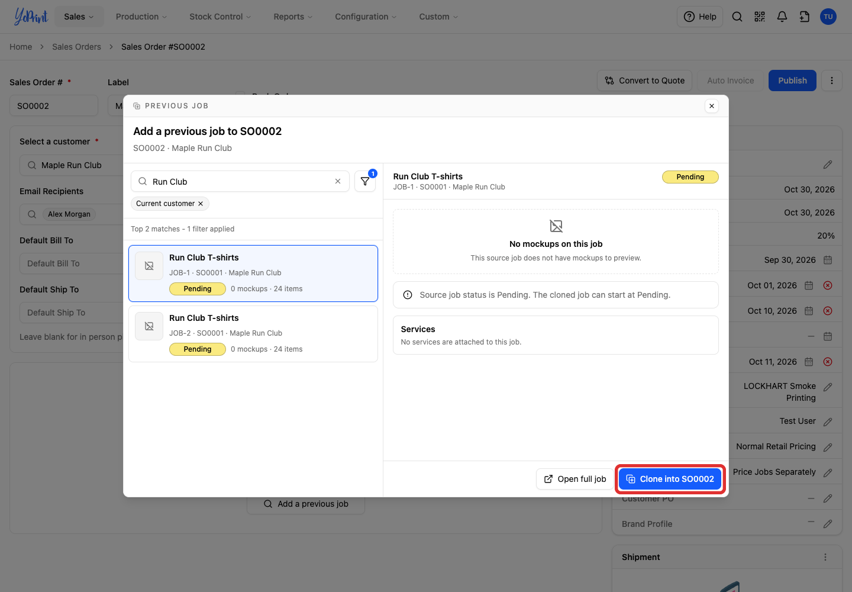Clone job into SO0002

(x=670, y=479)
